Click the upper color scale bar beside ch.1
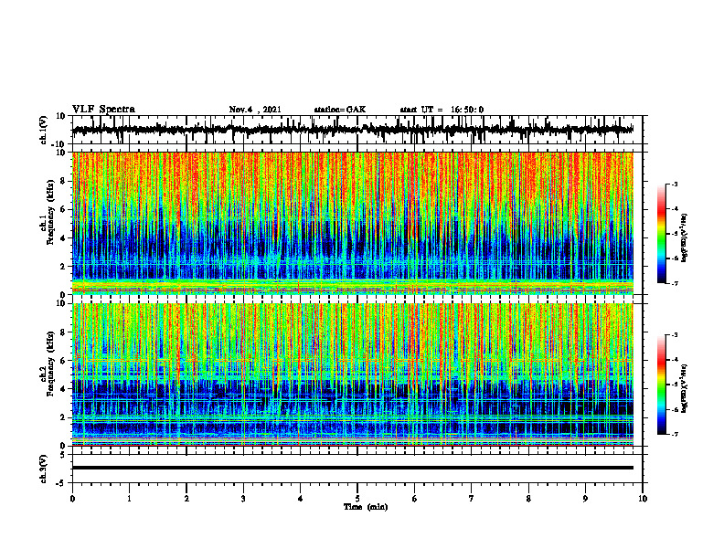The width and height of the screenshot is (724, 559). [x=662, y=234]
